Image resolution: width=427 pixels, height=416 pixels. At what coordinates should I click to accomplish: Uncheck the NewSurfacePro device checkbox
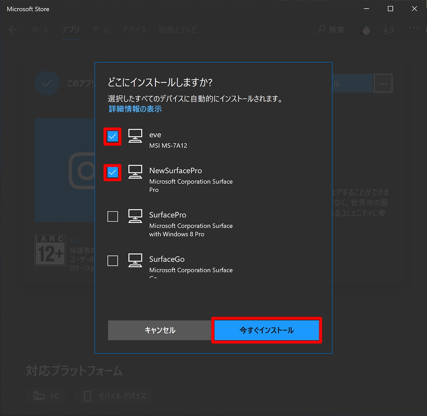pos(112,172)
